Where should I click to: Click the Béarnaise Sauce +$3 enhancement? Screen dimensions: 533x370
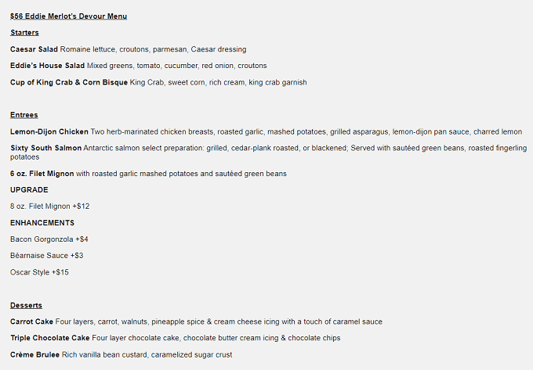[47, 255]
